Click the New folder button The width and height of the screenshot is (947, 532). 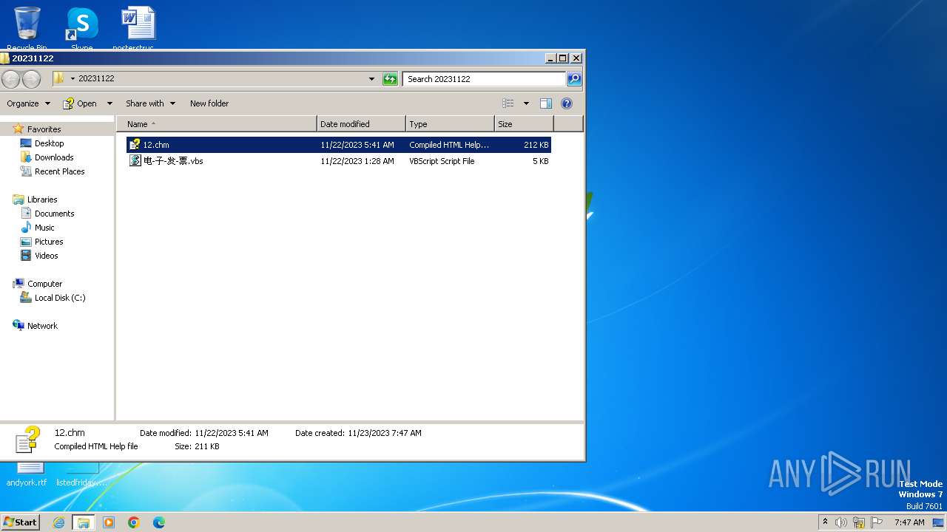click(x=209, y=103)
